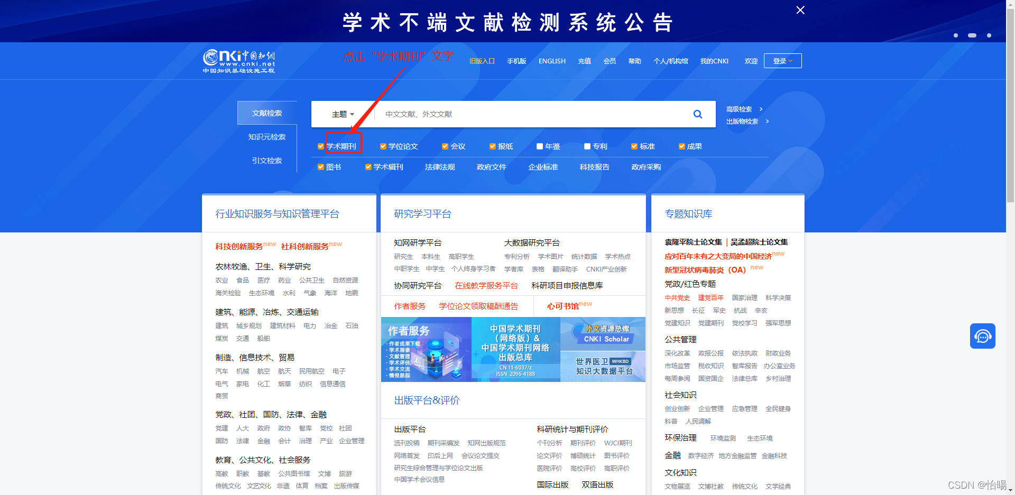Open the floating customer service chat icon
Viewport: 1015px width, 495px height.
coord(983,336)
